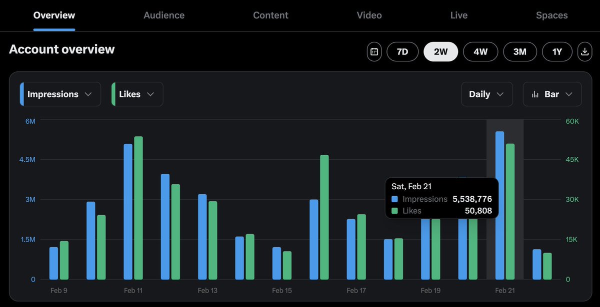Viewport: 600px width, 307px height.
Task: Open the Daily granularity dropdown
Action: 486,94
